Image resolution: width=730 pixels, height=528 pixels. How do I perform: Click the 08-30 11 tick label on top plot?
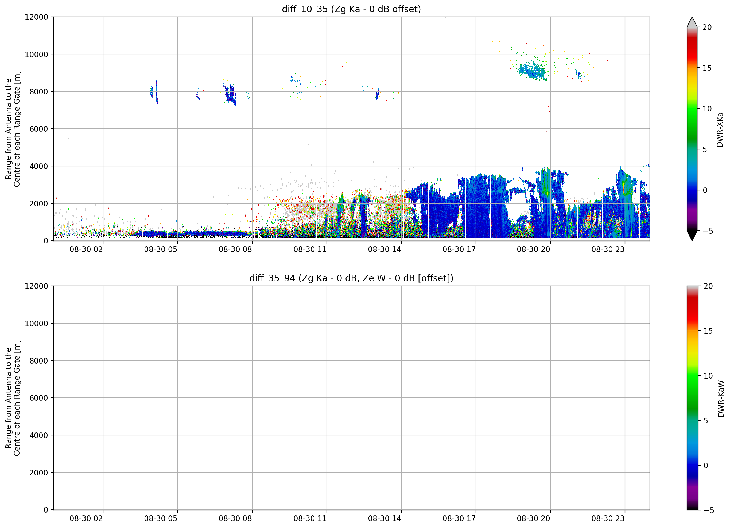310,250
